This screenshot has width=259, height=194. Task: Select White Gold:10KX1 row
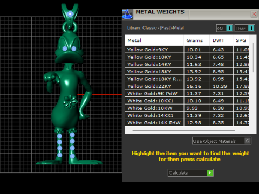[187, 101]
